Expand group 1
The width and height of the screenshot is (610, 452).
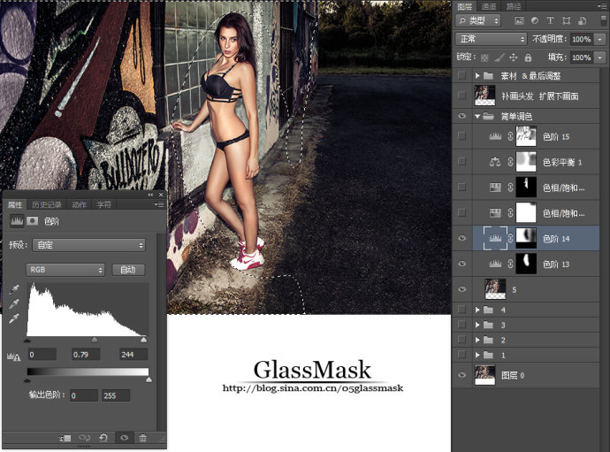[477, 355]
